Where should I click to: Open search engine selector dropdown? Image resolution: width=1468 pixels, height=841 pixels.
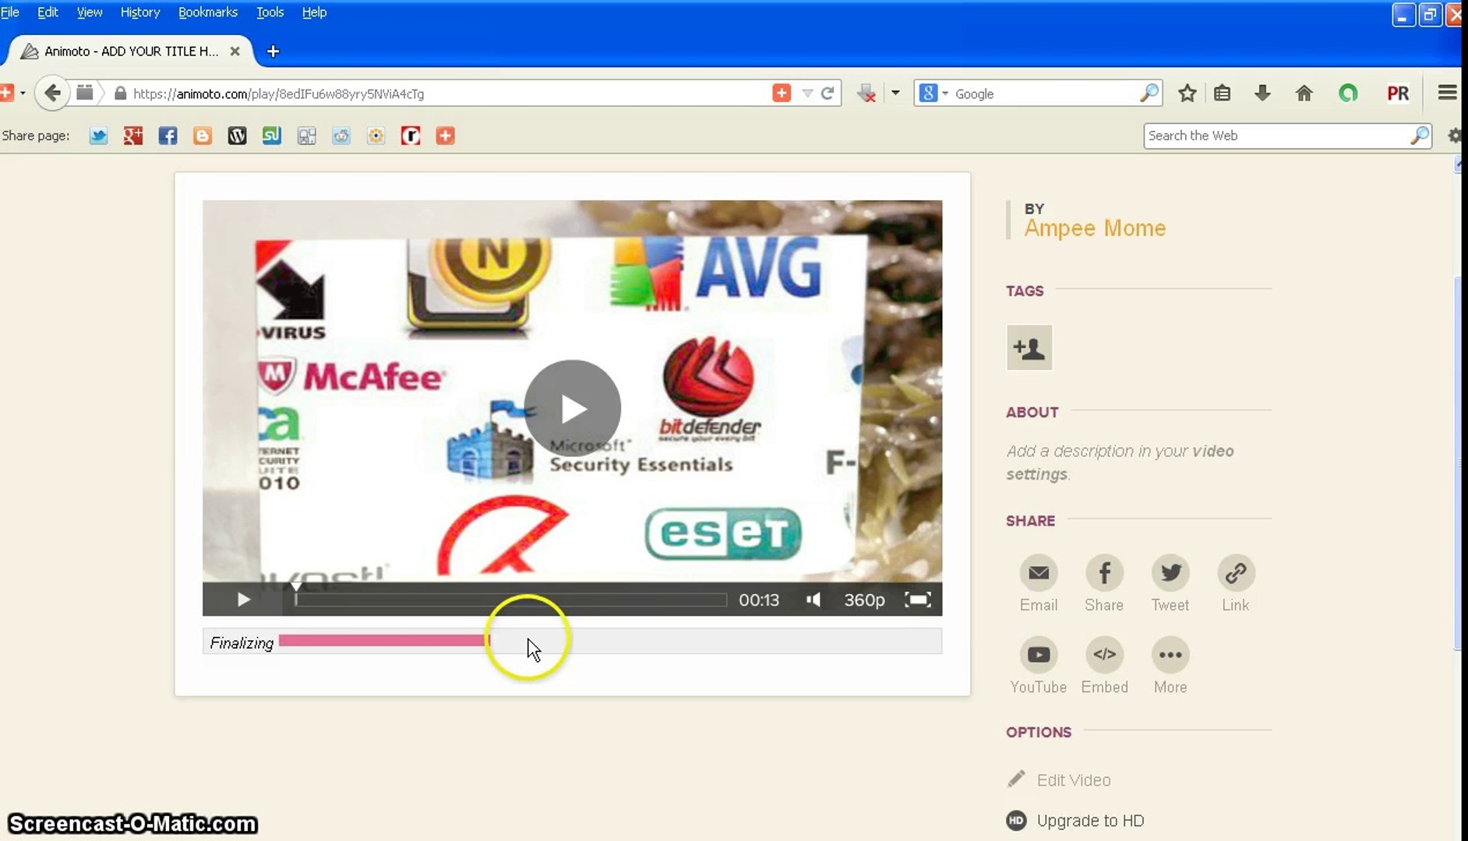pos(933,93)
